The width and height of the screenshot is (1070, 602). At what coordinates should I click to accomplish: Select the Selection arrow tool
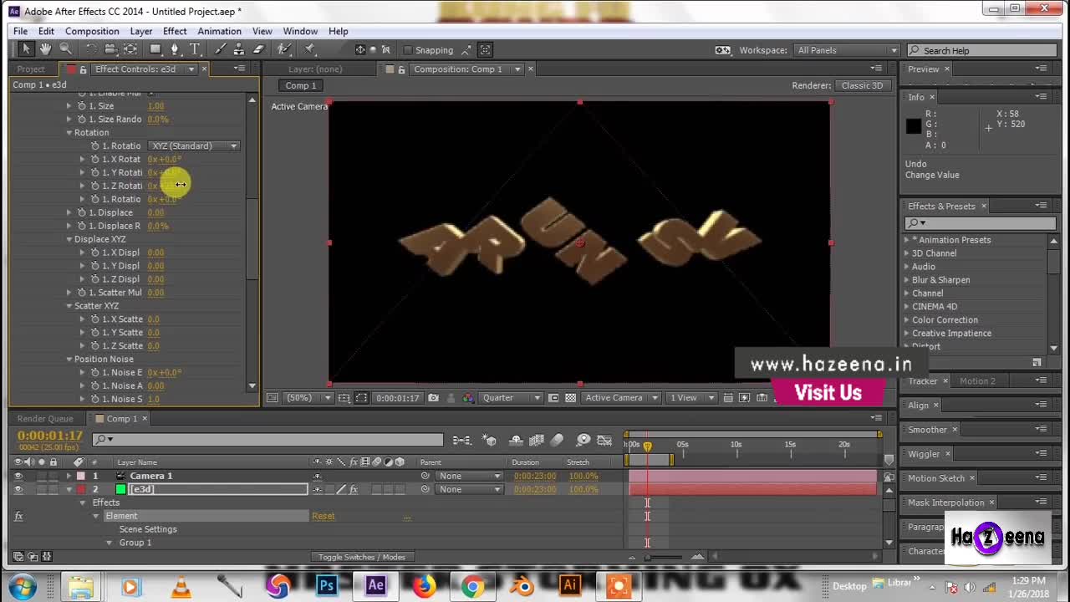click(26, 50)
